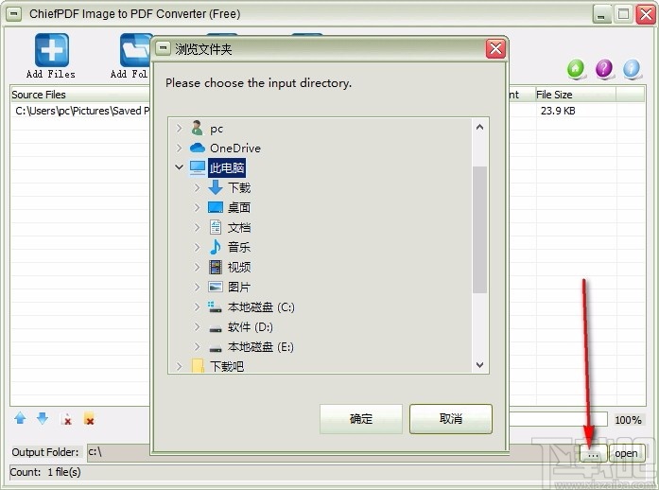
Task: Expand the 本地磁盘 (C:) node
Action: point(197,306)
